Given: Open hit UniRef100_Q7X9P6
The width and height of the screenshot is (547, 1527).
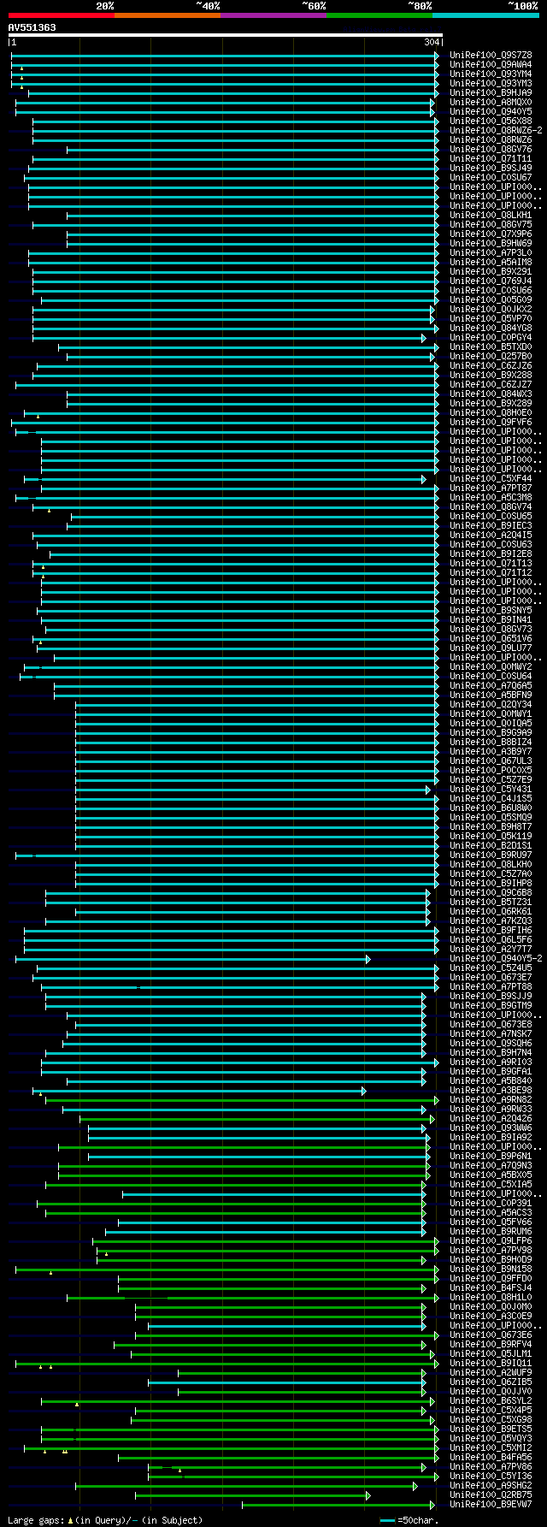Looking at the screenshot, I should (x=491, y=234).
